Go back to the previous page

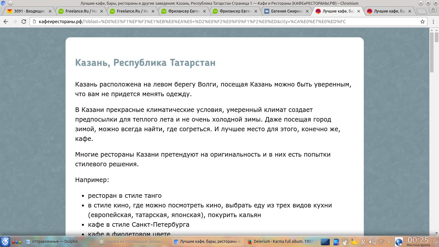(5, 22)
